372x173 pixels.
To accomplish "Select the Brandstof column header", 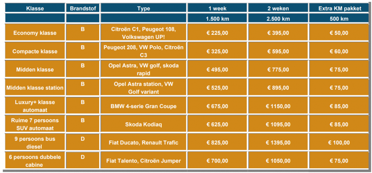I will [x=83, y=9].
